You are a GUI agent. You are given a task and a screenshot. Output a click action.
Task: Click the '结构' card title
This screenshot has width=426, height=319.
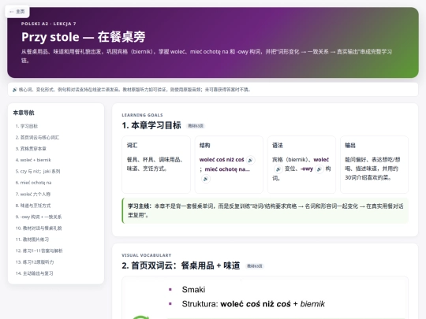coord(205,146)
